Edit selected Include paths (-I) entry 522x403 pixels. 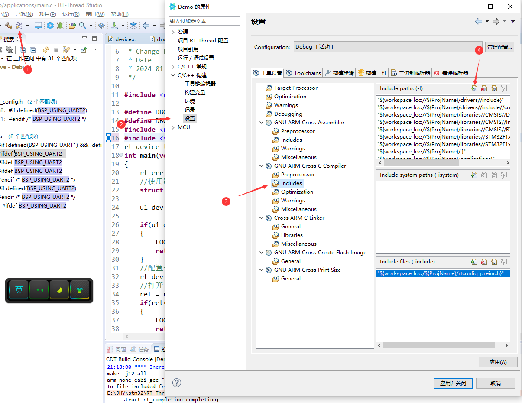click(494, 88)
